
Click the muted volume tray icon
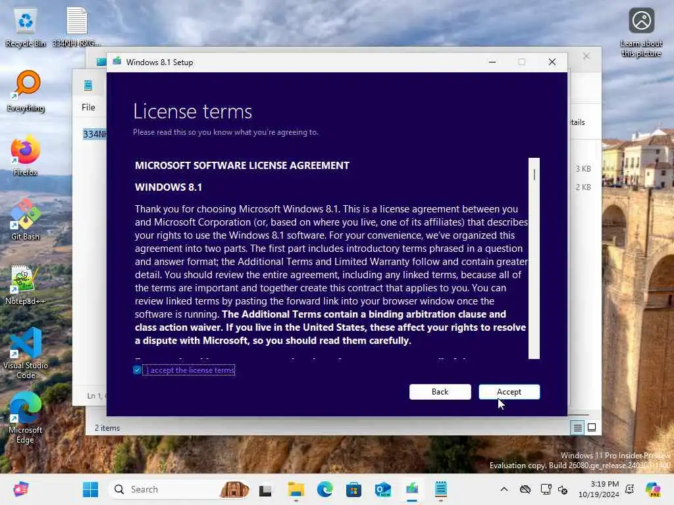[563, 489]
